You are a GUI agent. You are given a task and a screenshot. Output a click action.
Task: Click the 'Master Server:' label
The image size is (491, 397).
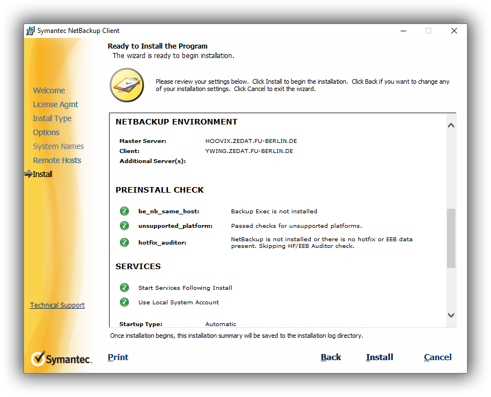tap(143, 141)
